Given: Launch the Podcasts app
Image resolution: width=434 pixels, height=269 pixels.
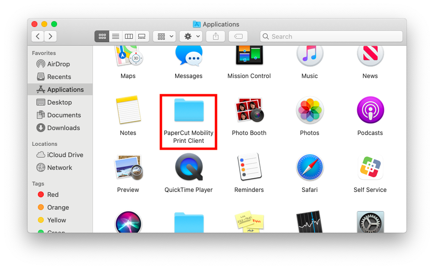Looking at the screenshot, I should point(370,110).
